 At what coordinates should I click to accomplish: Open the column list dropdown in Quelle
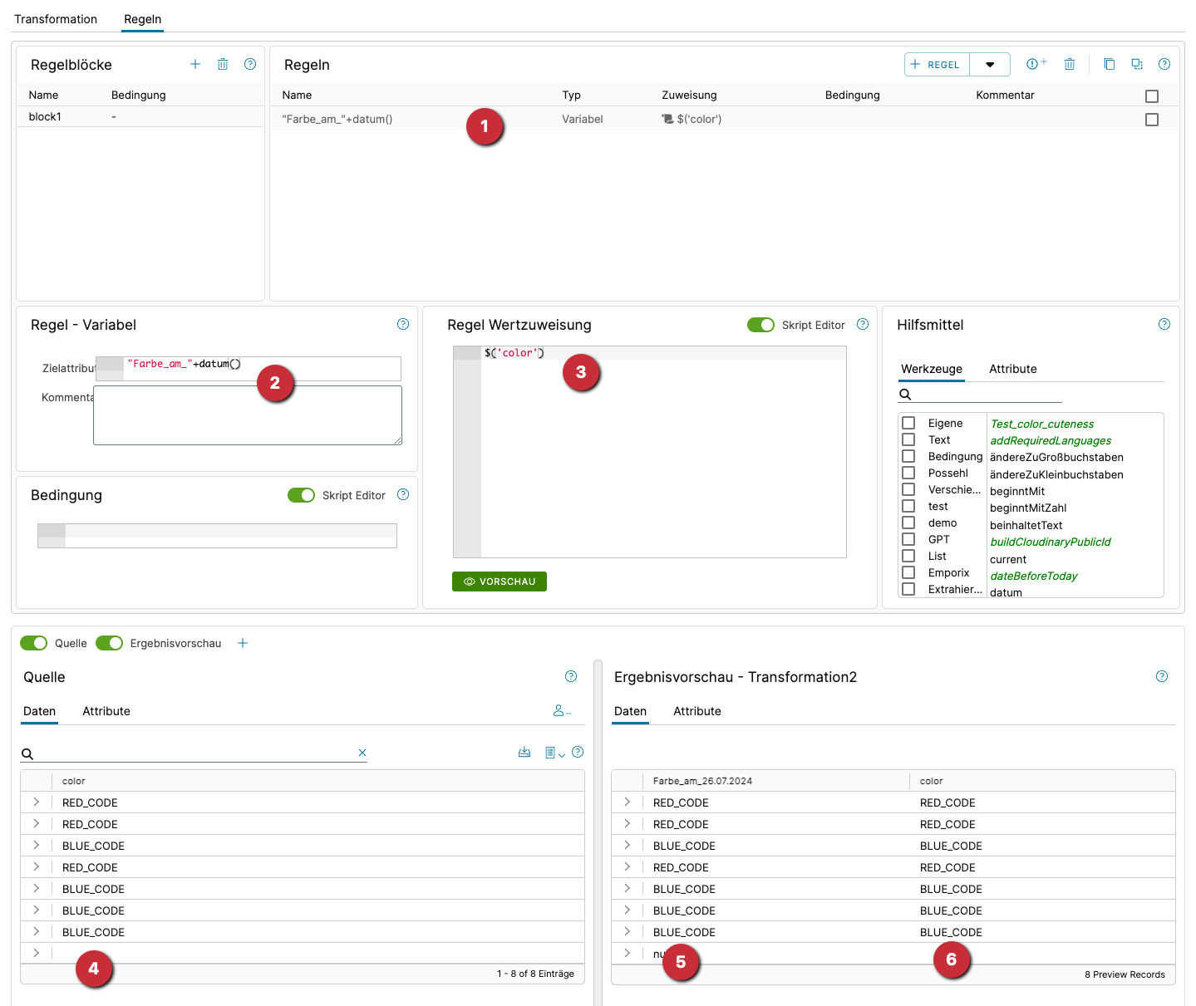pyautogui.click(x=554, y=753)
